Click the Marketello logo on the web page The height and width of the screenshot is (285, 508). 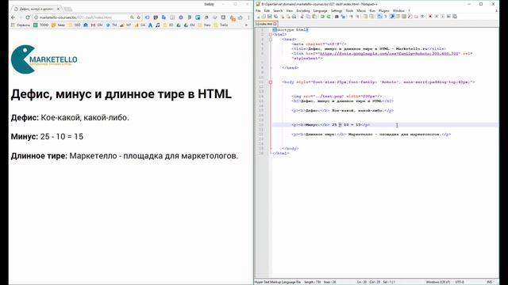[x=44, y=59]
